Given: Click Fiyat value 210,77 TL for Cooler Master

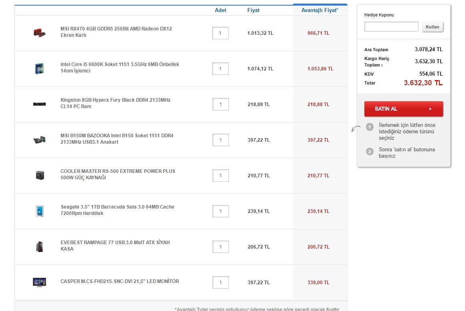Looking at the screenshot, I should coord(259,176).
